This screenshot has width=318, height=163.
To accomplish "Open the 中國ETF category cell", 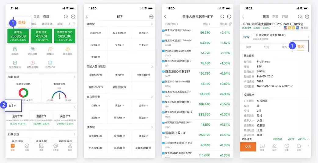I will [x=96, y=57].
